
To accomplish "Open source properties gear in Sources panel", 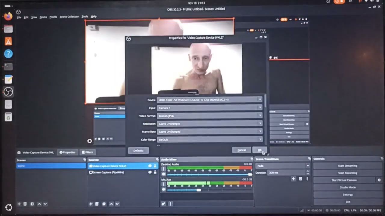I will click(x=104, y=204).
